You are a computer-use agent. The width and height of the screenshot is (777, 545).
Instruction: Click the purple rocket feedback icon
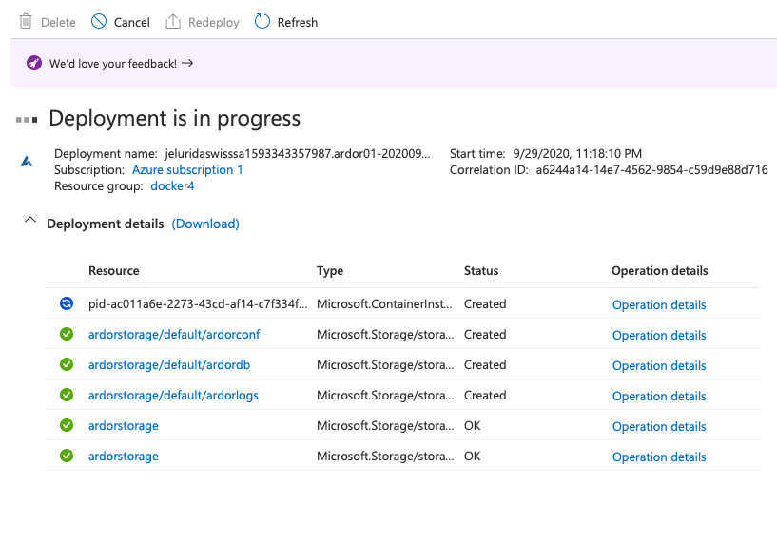pyautogui.click(x=34, y=63)
